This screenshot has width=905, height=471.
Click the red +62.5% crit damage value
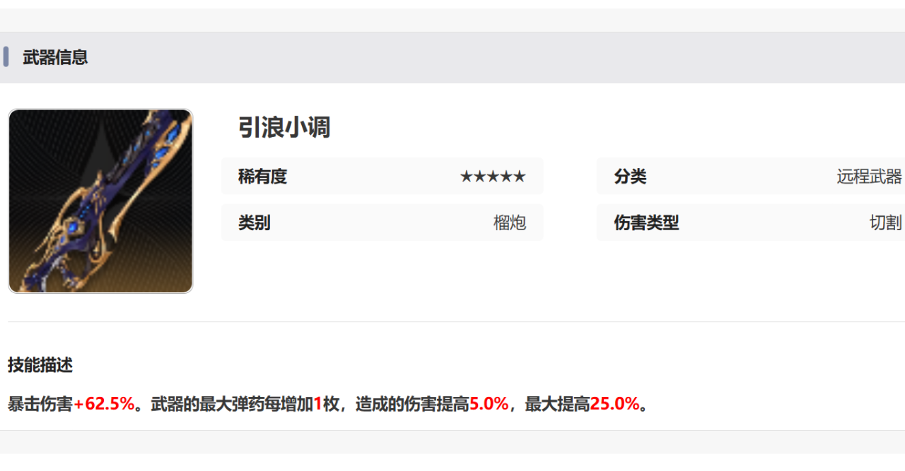[x=104, y=404]
